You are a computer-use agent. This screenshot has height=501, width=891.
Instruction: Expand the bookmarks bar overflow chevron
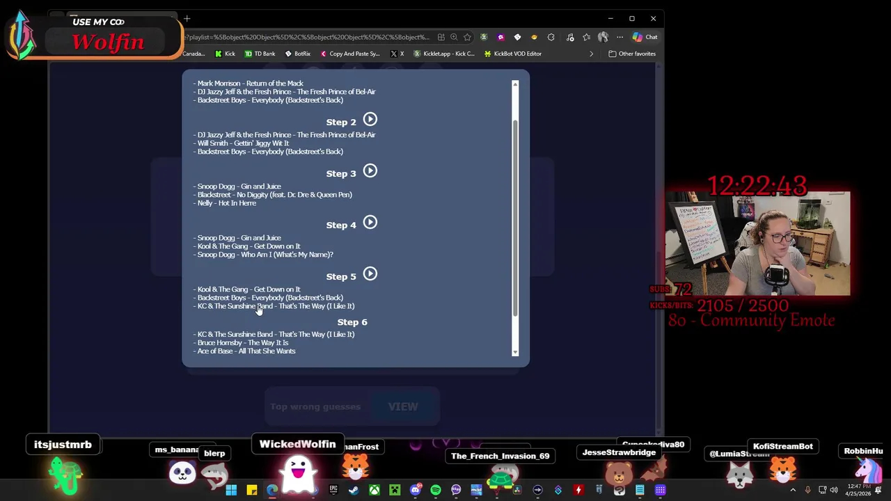[x=592, y=54]
